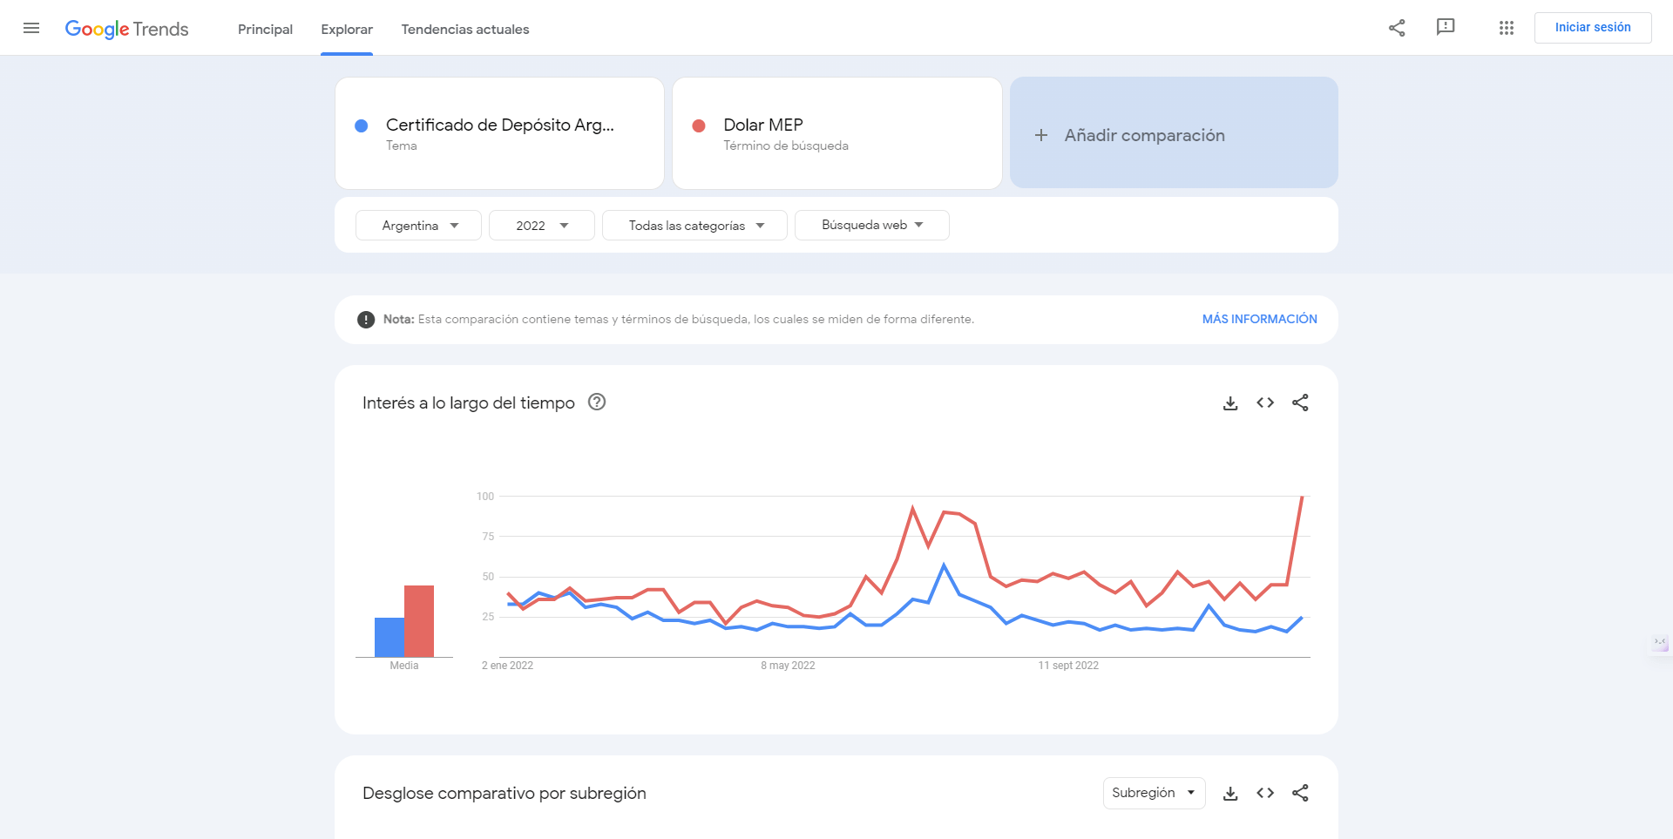Image resolution: width=1673 pixels, height=839 pixels.
Task: Change search type from Búsqueda web
Action: 871,225
